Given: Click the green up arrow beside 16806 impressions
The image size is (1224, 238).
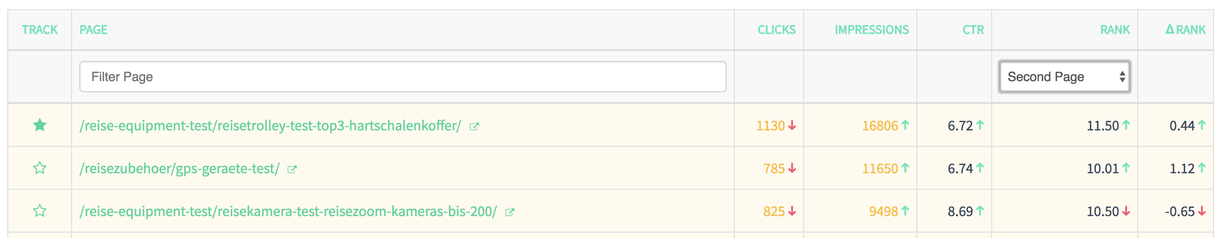Looking at the screenshot, I should tap(905, 125).
